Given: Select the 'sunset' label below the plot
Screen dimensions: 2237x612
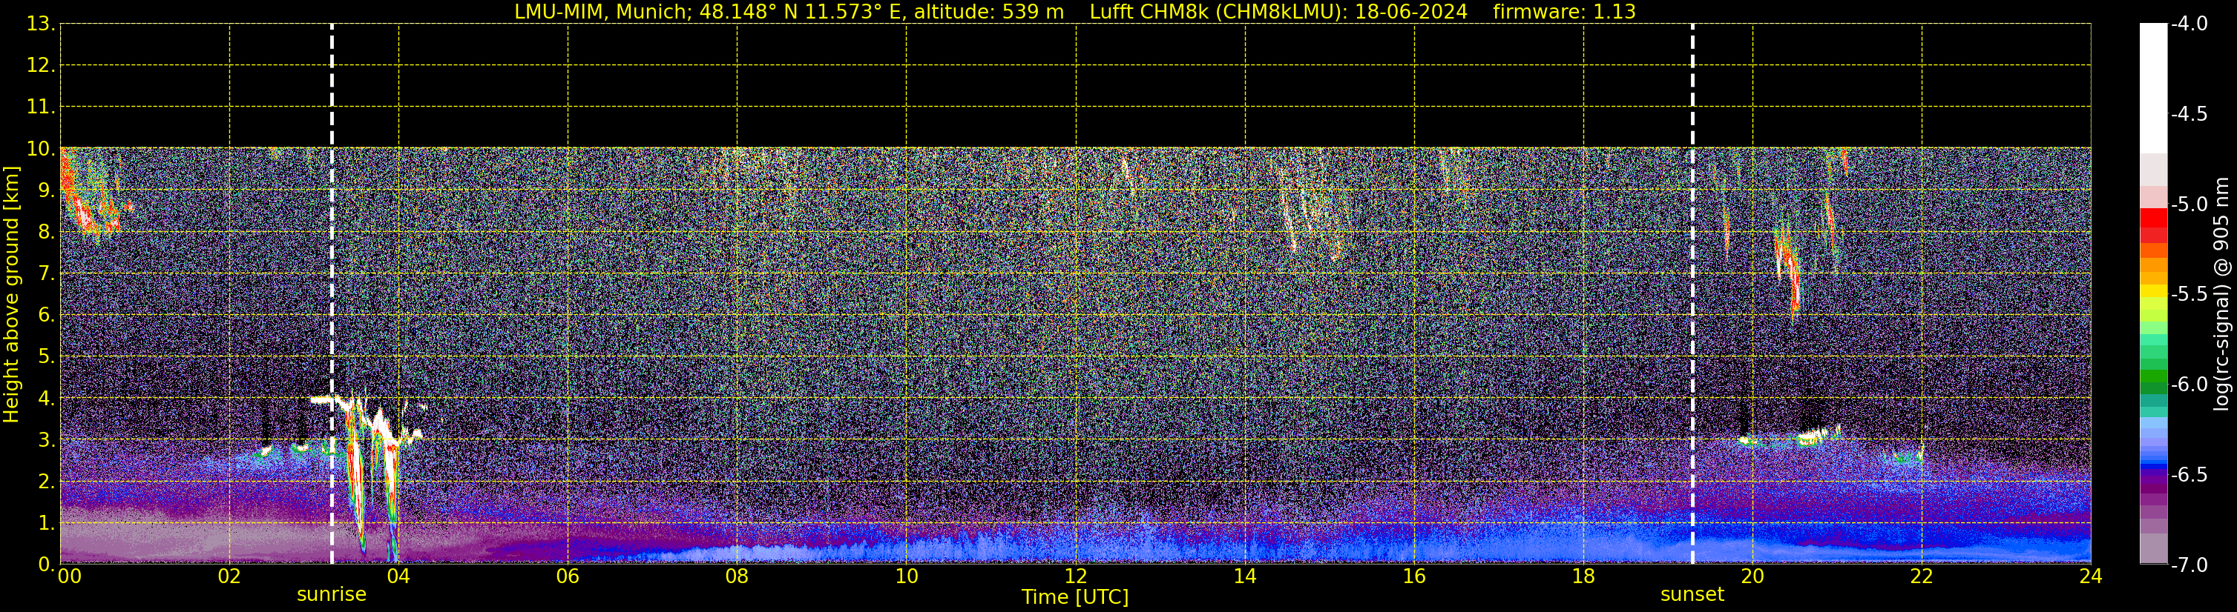Looking at the screenshot, I should pos(1692,595).
